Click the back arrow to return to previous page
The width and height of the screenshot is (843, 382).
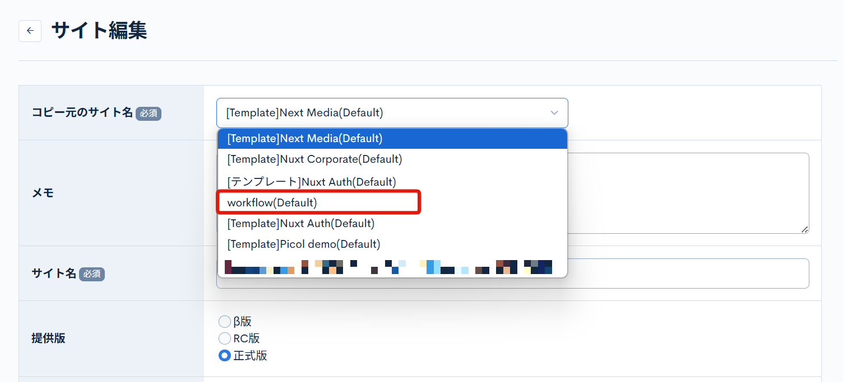point(30,31)
